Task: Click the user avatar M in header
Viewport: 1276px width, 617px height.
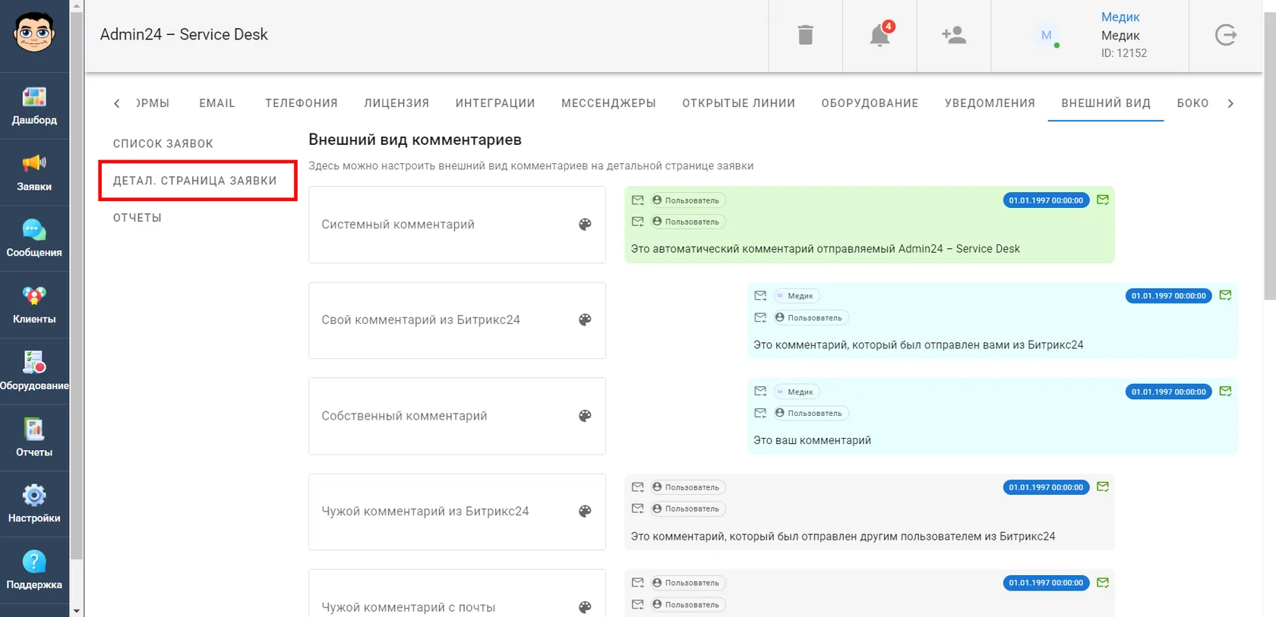Action: [x=1047, y=35]
